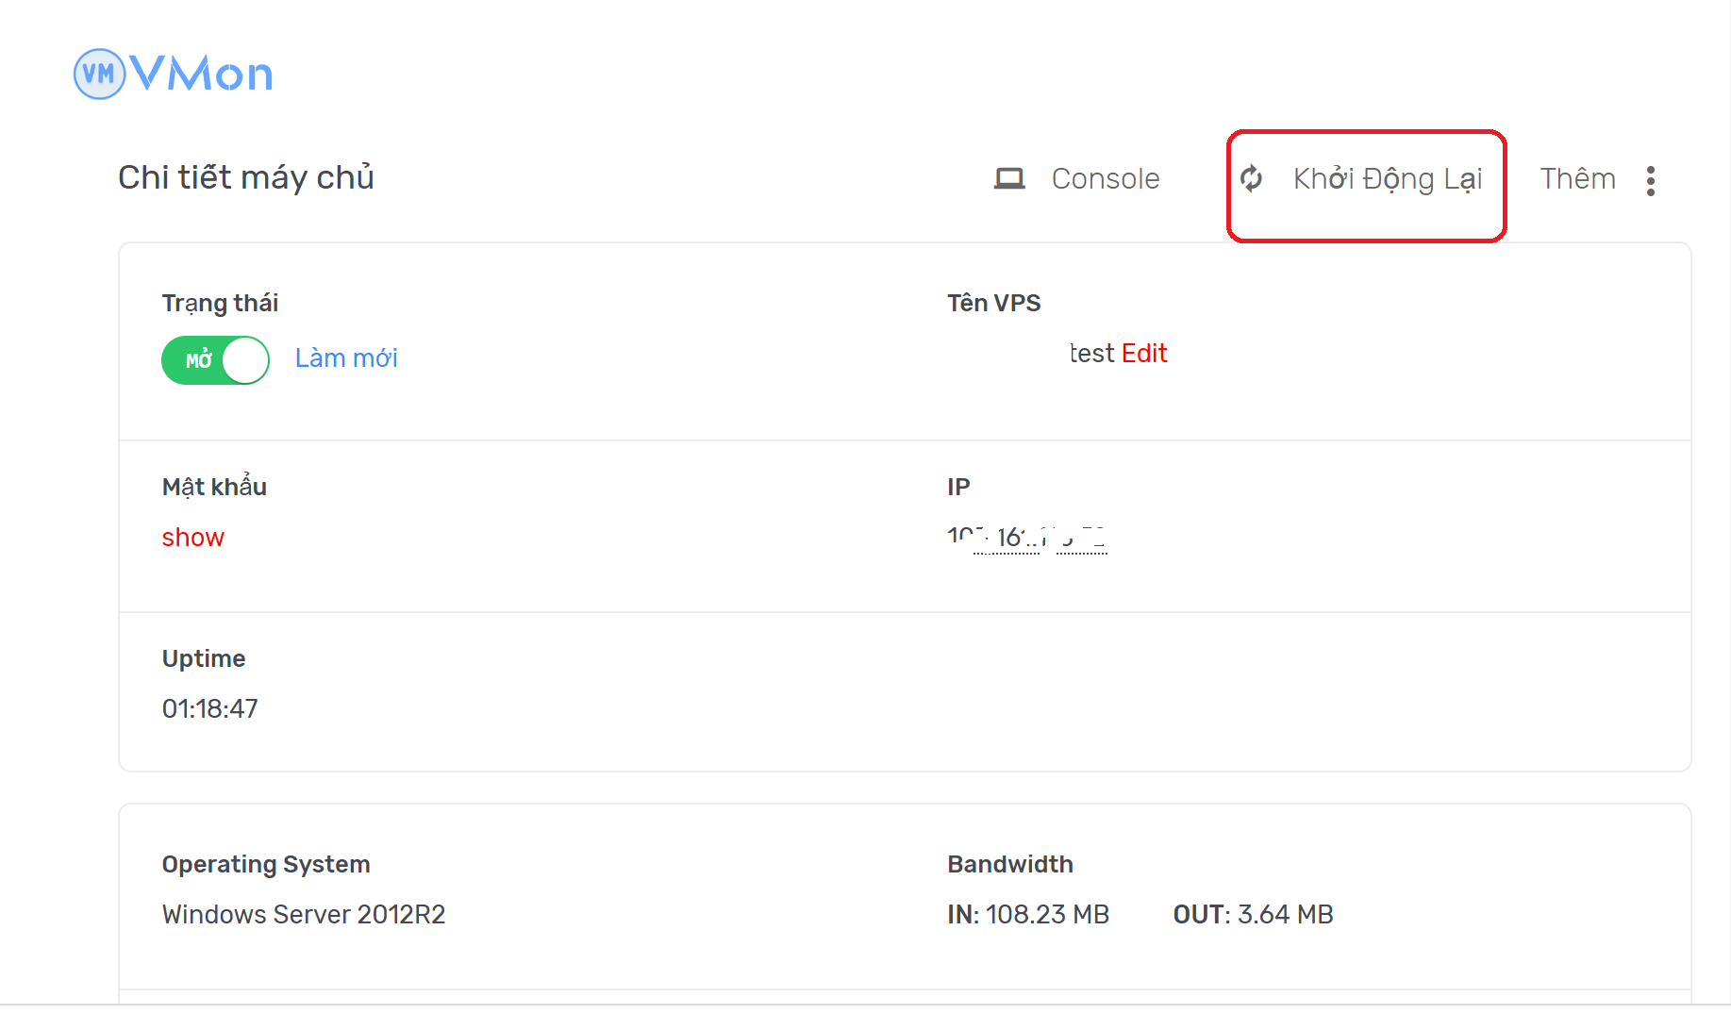Viewport: 1731px width, 1013px height.
Task: Click Edit next to the VPS name test
Action: 1144,353
